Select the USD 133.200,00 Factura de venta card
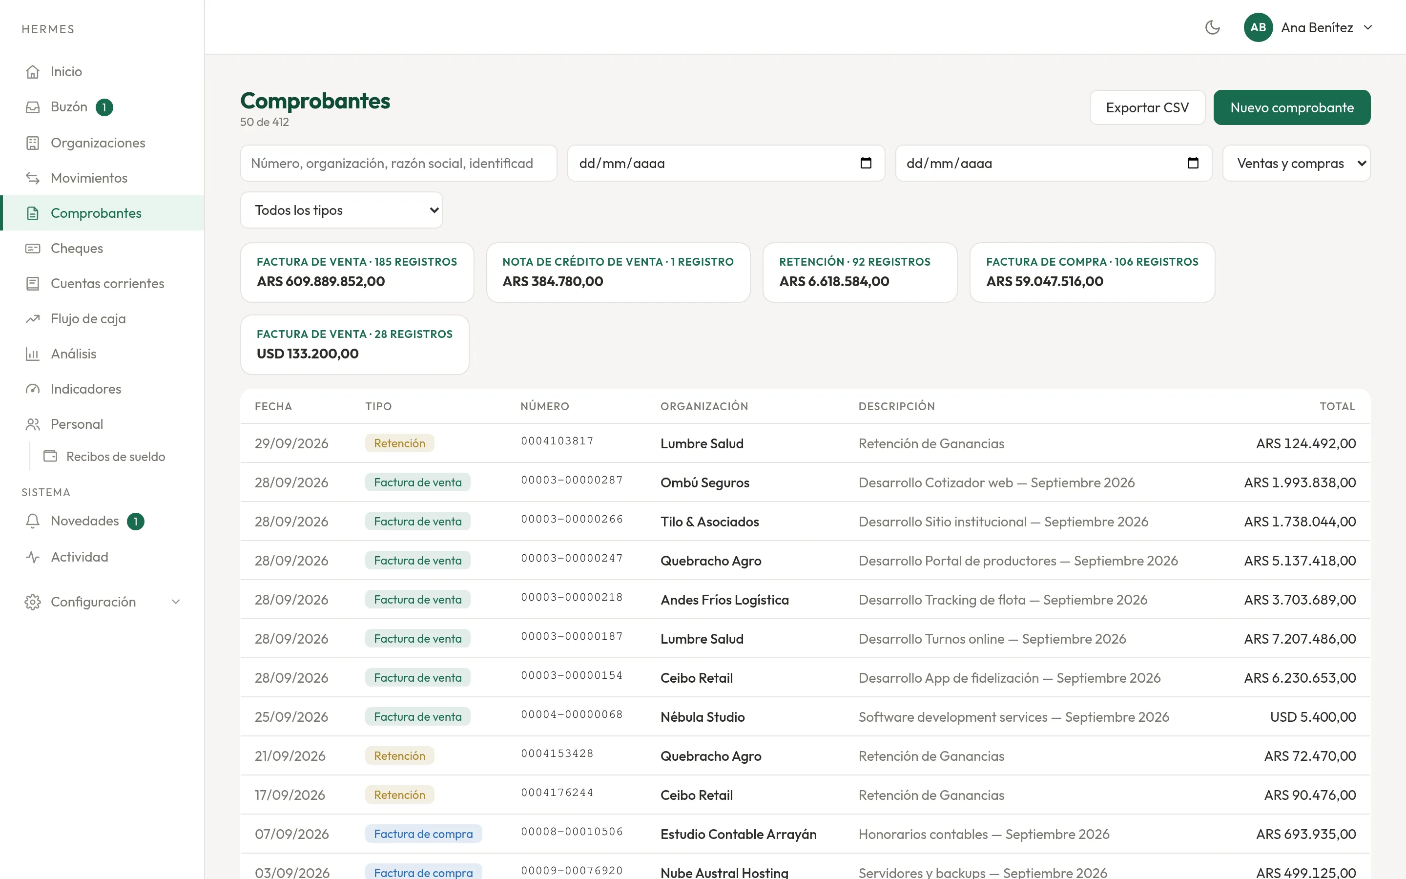Screen dimensions: 1406x879 pyautogui.click(x=355, y=345)
